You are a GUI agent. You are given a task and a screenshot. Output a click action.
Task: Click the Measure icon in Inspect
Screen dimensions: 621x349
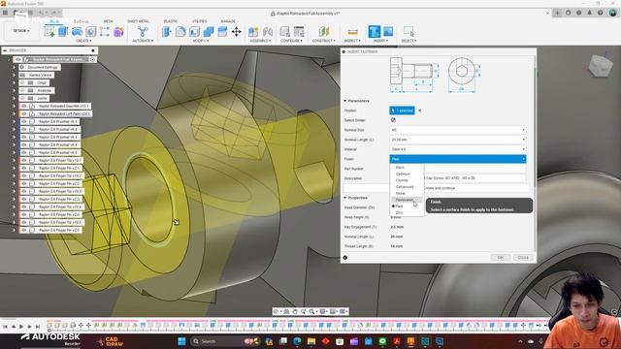[352, 32]
